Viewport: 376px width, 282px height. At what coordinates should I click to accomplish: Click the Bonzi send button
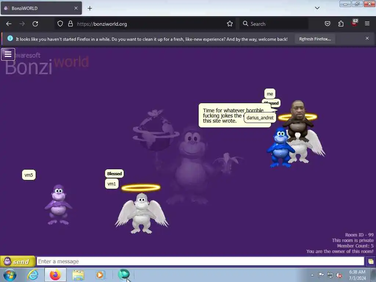point(18,261)
